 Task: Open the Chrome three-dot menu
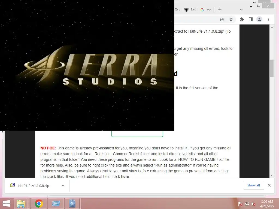268,19
